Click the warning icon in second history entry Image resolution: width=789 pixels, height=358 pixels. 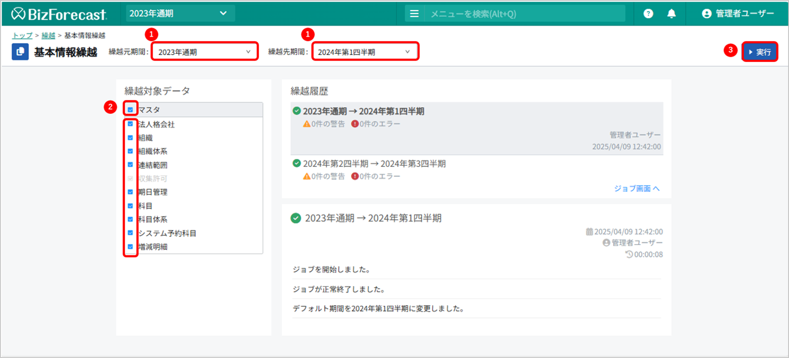click(x=306, y=176)
